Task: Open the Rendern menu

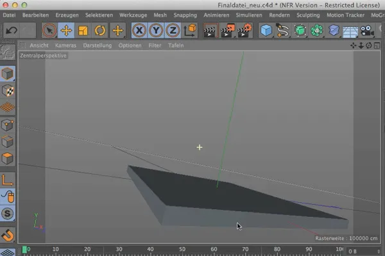Action: coord(279,15)
